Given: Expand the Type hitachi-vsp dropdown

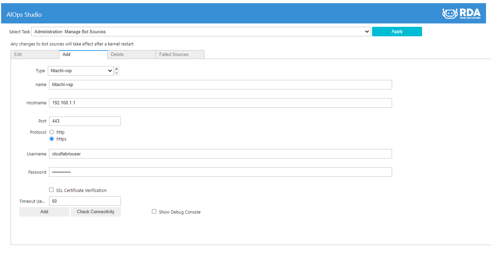Looking at the screenshot, I should pyautogui.click(x=81, y=71).
